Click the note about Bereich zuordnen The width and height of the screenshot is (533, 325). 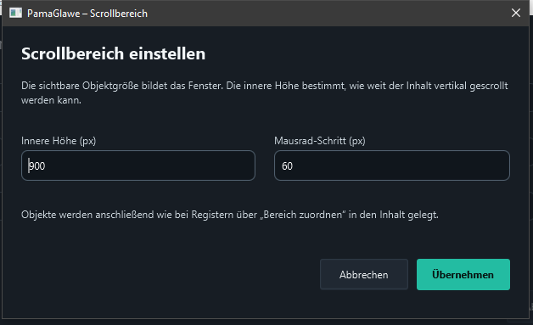coord(230,215)
